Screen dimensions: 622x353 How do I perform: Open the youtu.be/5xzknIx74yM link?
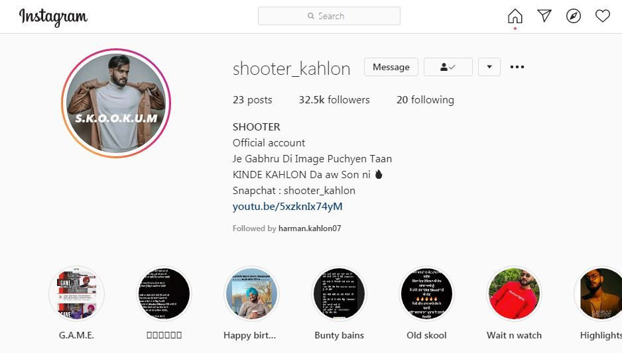[287, 207]
